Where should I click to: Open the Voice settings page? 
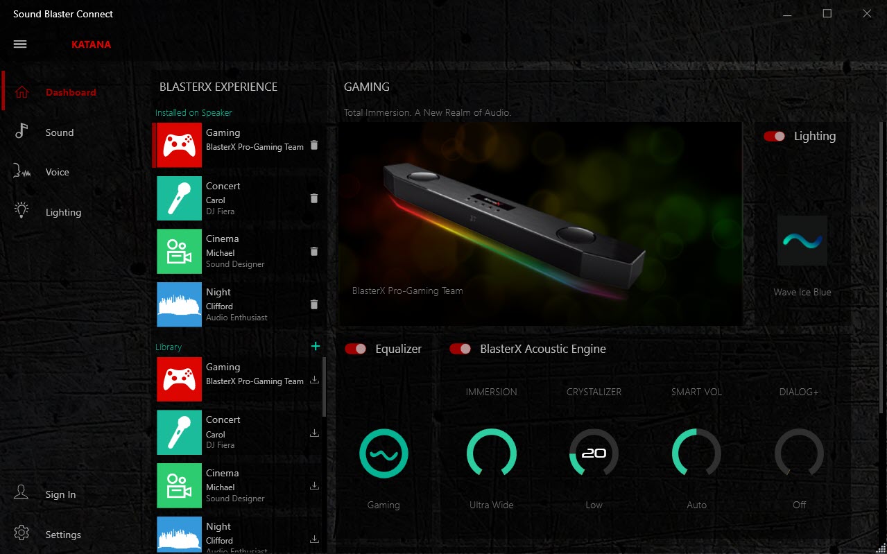[x=58, y=172]
